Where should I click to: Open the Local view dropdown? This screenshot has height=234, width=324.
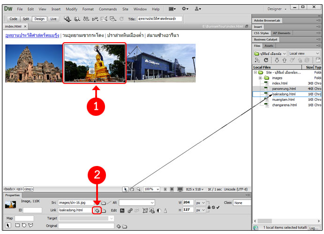[304, 53]
